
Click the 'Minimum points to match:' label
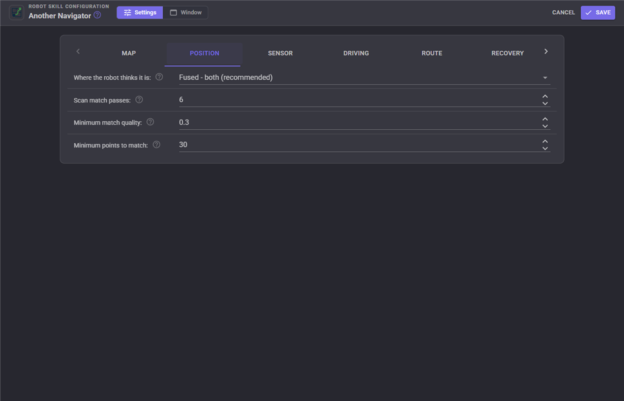(111, 145)
